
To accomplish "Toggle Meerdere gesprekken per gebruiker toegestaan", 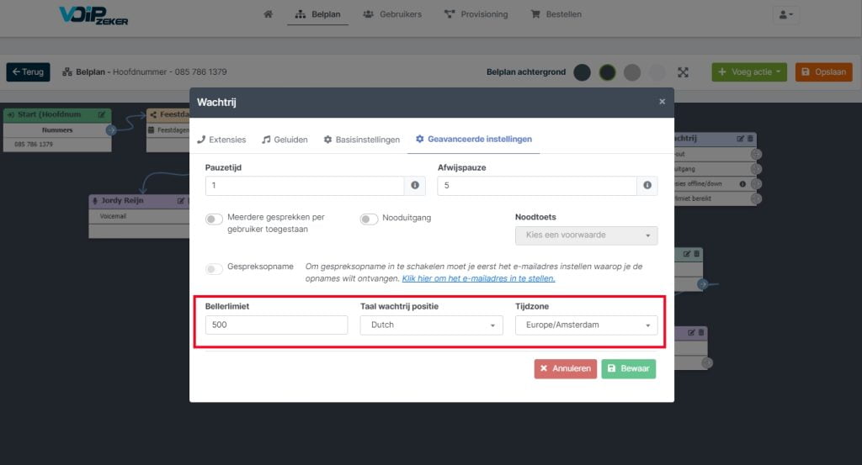I will coord(214,219).
